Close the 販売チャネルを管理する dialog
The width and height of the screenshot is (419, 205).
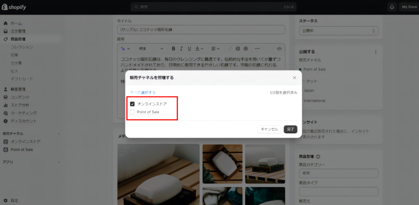[295, 78]
